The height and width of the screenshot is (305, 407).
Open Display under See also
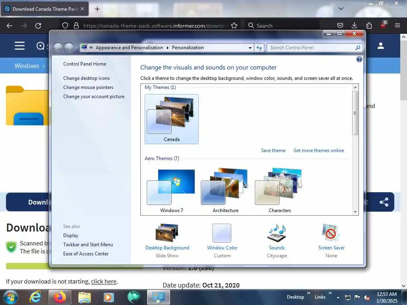(71, 236)
